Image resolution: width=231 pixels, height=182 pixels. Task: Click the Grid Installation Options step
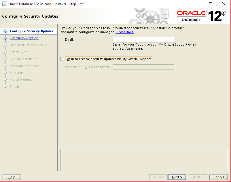tap(29, 45)
